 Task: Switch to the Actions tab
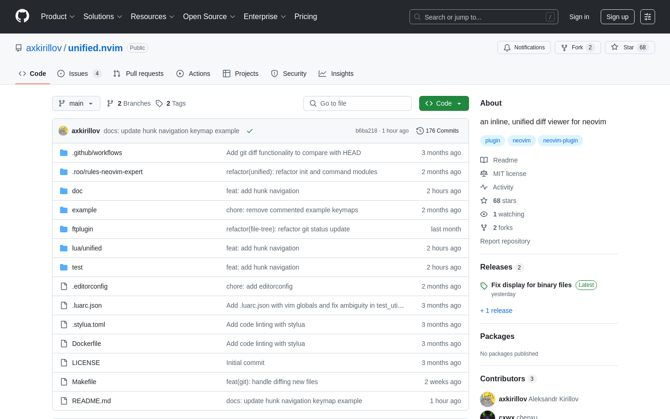tap(194, 74)
